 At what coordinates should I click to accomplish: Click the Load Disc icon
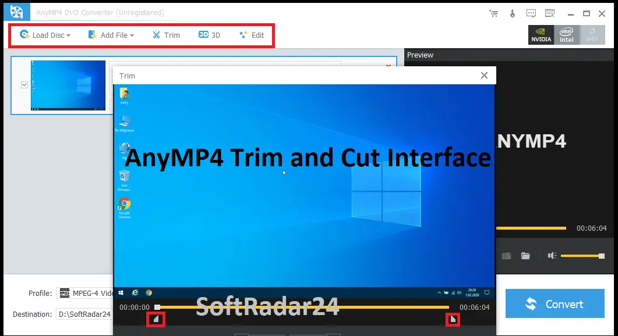[24, 35]
